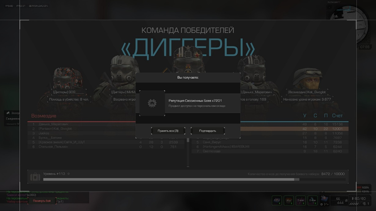Image resolution: width=376 pixels, height=211 pixels.
Task: Click the medkit item icon 31x
Action: [x=324, y=200]
